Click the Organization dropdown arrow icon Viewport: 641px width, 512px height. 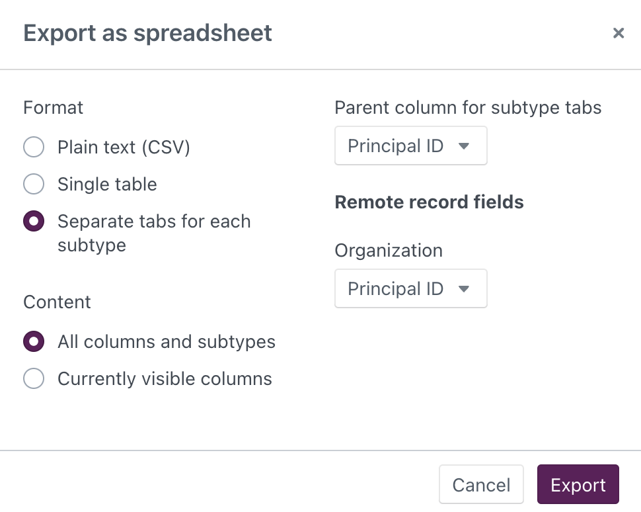click(x=464, y=289)
